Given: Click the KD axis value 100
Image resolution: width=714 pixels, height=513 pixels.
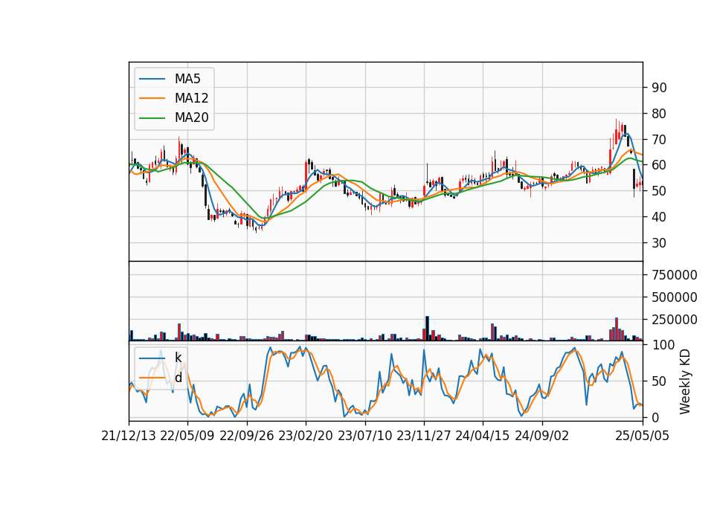Looking at the screenshot, I should [x=663, y=345].
